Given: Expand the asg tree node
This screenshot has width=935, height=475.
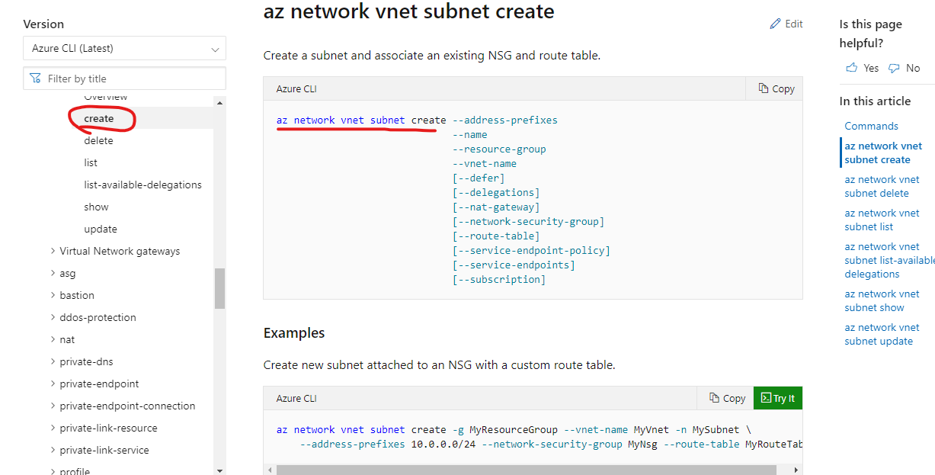Looking at the screenshot, I should click(x=53, y=273).
